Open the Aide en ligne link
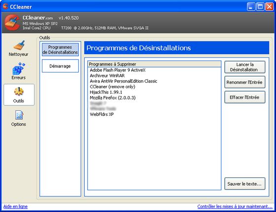The width and height of the screenshot is (276, 212). pyautogui.click(x=15, y=207)
